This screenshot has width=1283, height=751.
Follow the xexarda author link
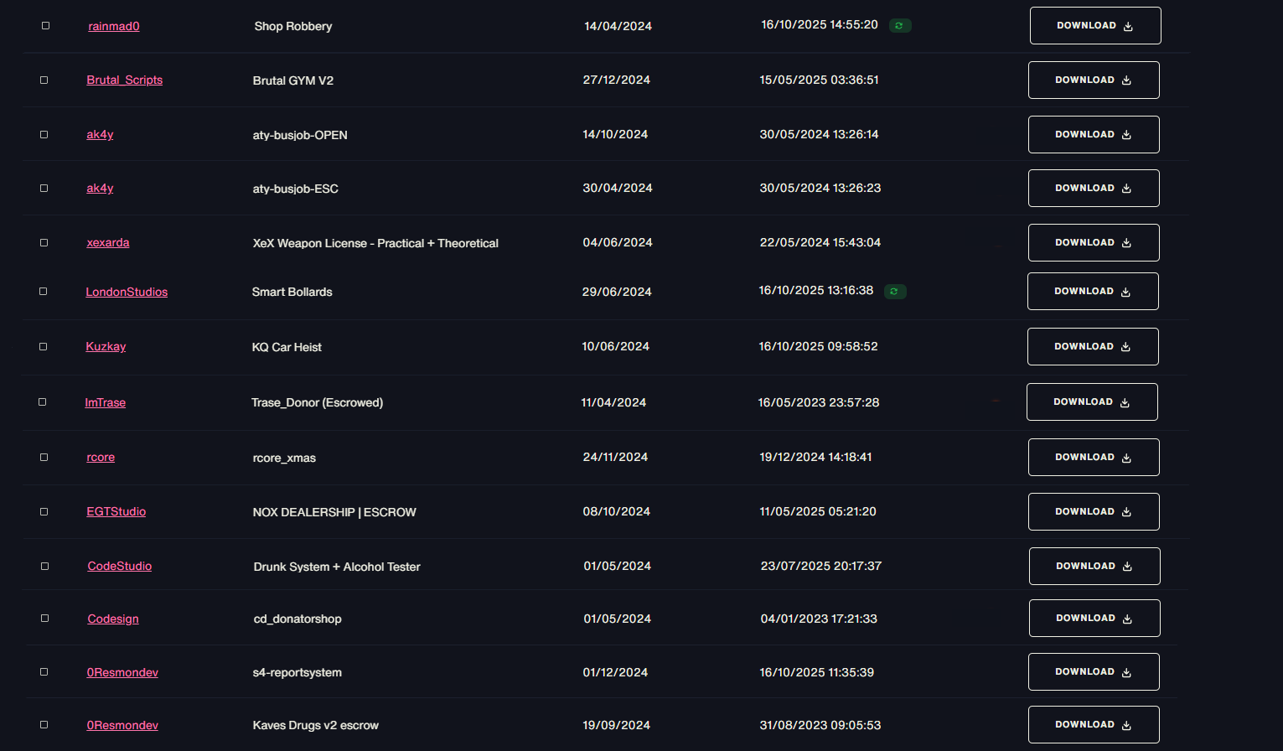coord(108,243)
